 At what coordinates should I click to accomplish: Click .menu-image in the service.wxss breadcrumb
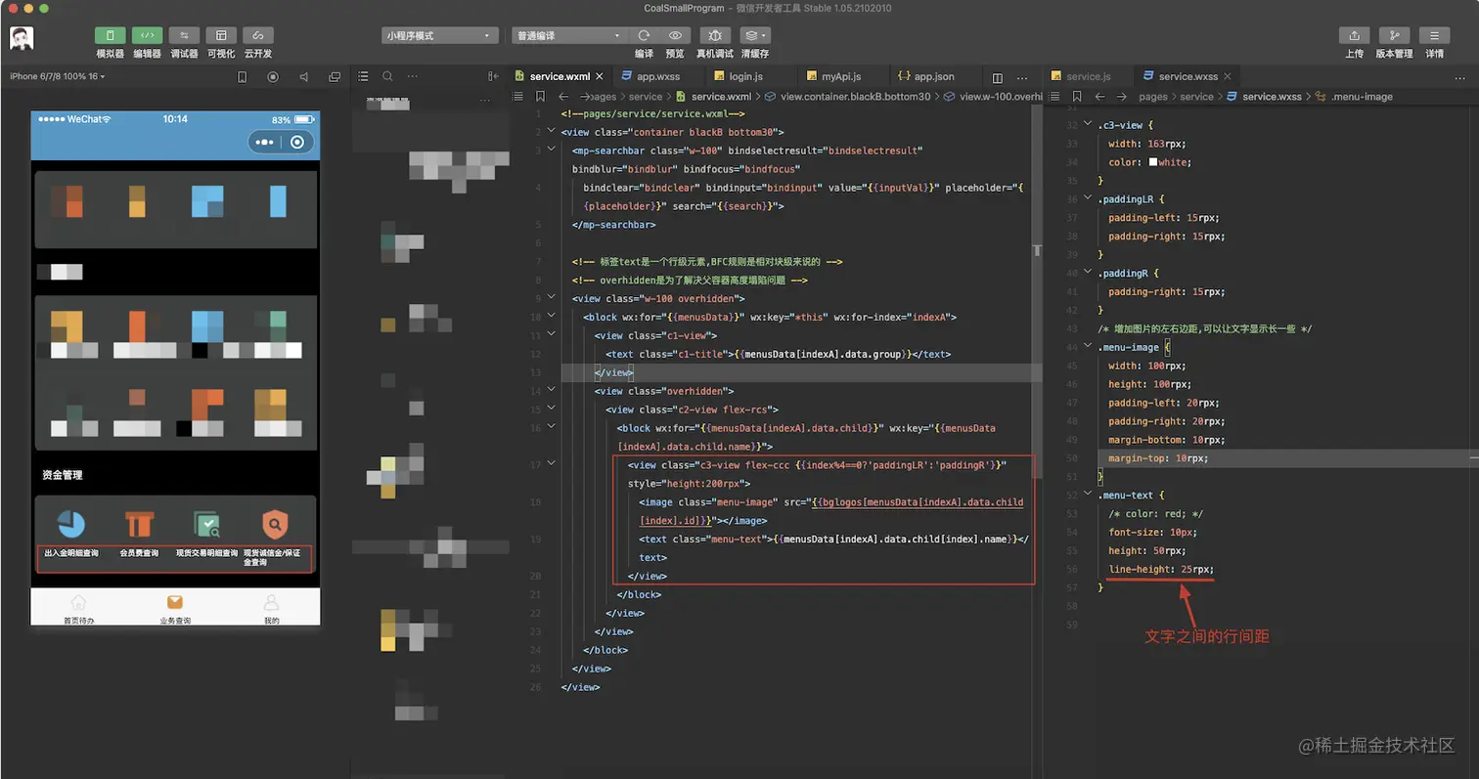1361,97
